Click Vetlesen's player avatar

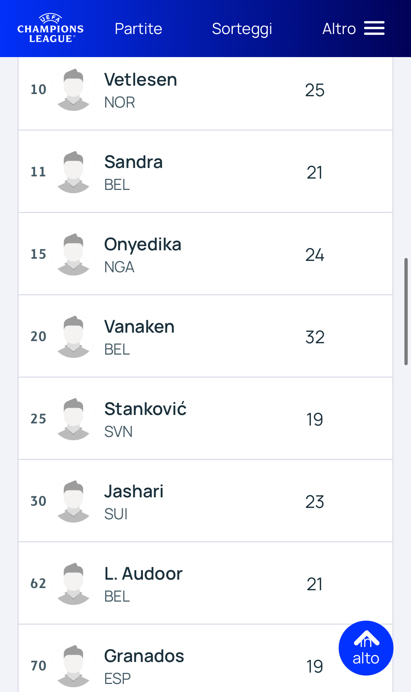(73, 89)
